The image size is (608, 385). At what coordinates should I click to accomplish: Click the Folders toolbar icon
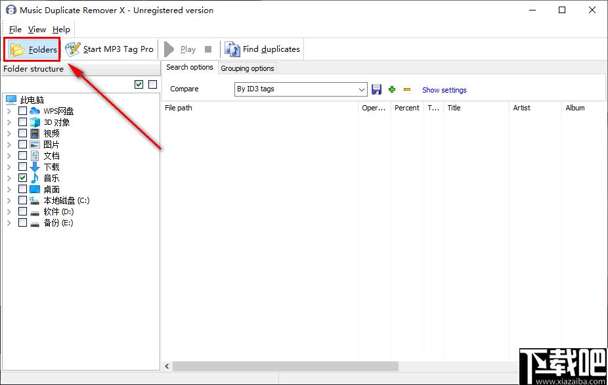(x=18, y=50)
